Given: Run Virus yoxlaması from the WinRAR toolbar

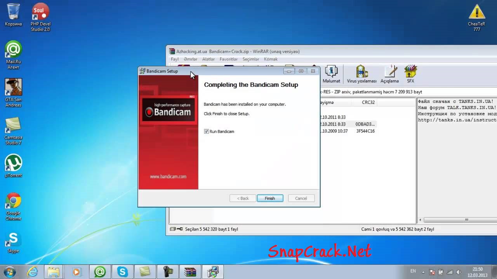Looking at the screenshot, I should click(362, 74).
